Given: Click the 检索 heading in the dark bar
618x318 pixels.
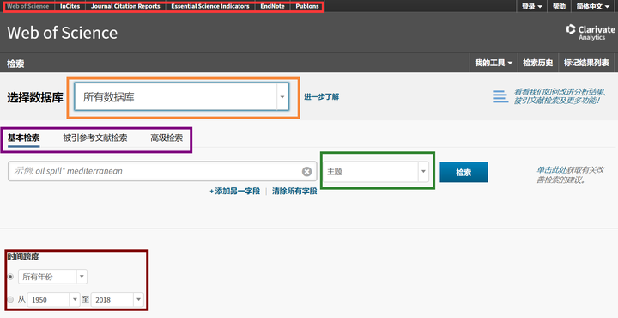Looking at the screenshot, I should pos(15,64).
